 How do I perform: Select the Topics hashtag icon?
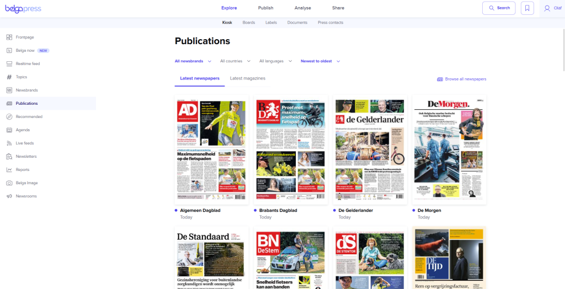coord(9,77)
